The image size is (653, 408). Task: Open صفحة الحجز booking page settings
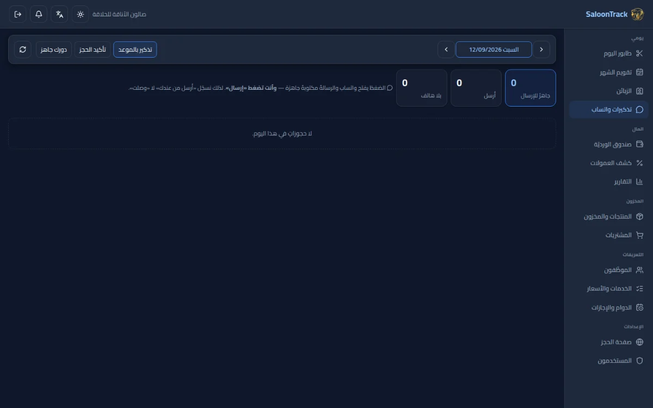[609, 342]
